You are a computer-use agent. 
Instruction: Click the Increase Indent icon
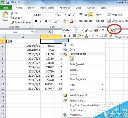(103, 21)
